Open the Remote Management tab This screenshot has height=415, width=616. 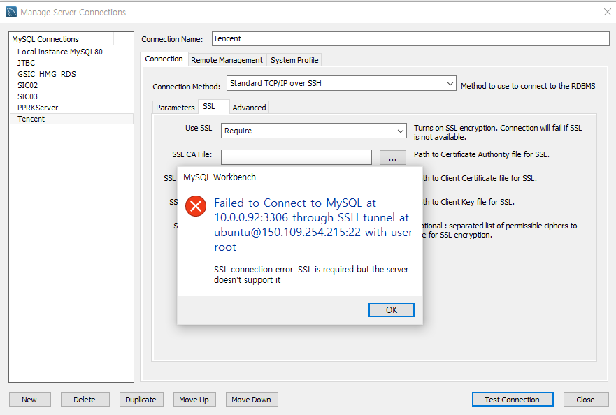click(x=227, y=60)
